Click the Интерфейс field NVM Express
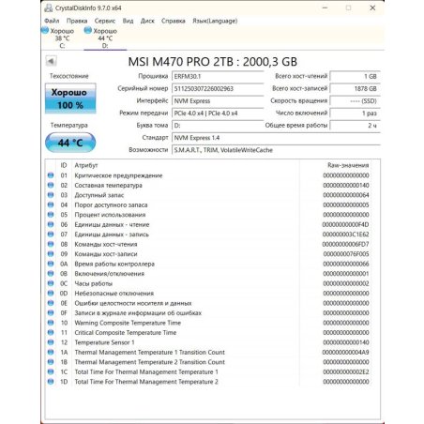Image resolution: width=424 pixels, height=424 pixels. coord(218,101)
